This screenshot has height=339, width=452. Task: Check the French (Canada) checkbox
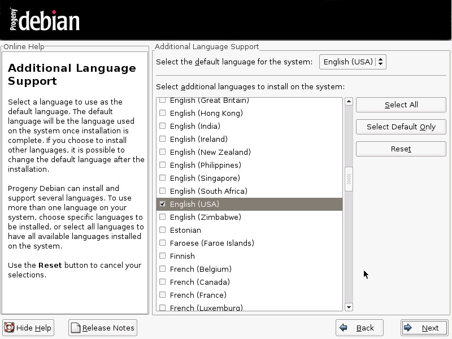click(163, 282)
